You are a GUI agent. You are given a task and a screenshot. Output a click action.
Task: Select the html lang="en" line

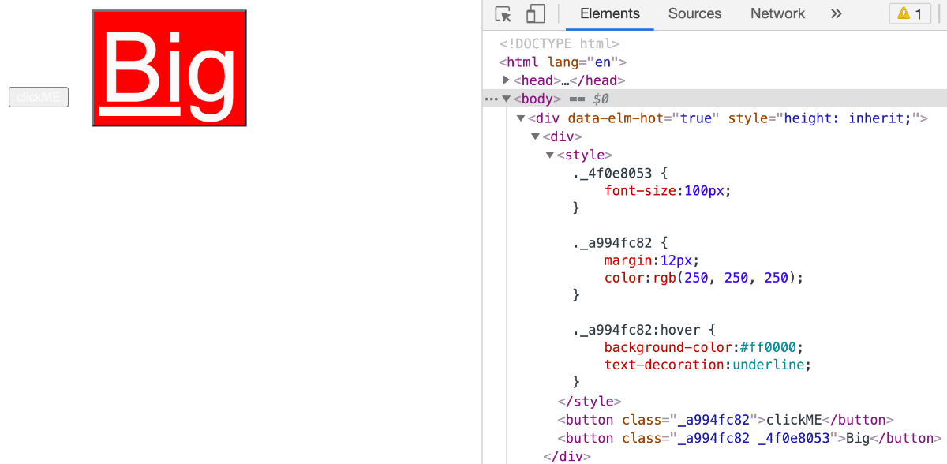(x=563, y=62)
